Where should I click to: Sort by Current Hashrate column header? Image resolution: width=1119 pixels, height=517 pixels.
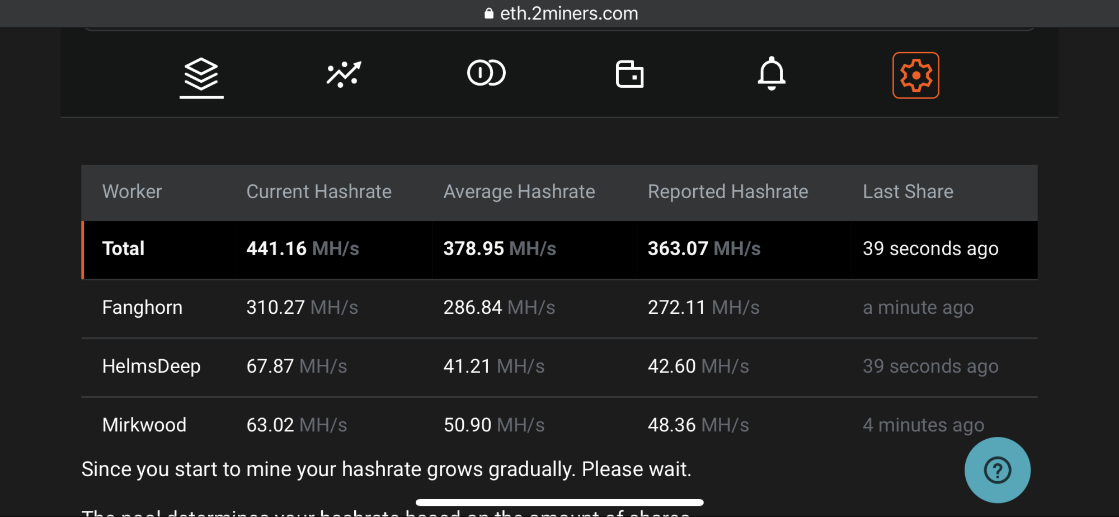click(318, 192)
